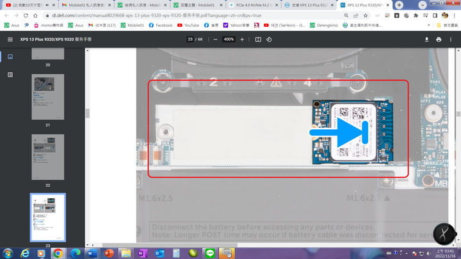Open OneNote from taskbar
Viewport: 461px width, 259px height.
tap(143, 253)
